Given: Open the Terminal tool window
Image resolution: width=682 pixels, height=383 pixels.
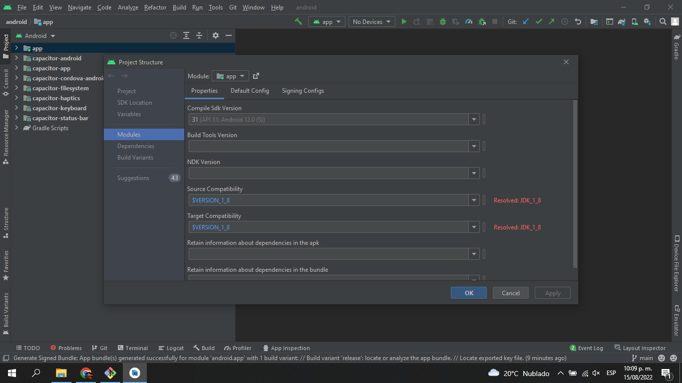Looking at the screenshot, I should click(x=133, y=348).
